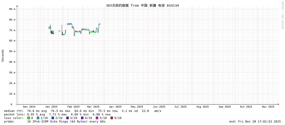Click the RRDTOOL / TOBI OETIKER watermark
Image resolution: width=285 pixels, height=125 pixels.
(x=282, y=15)
